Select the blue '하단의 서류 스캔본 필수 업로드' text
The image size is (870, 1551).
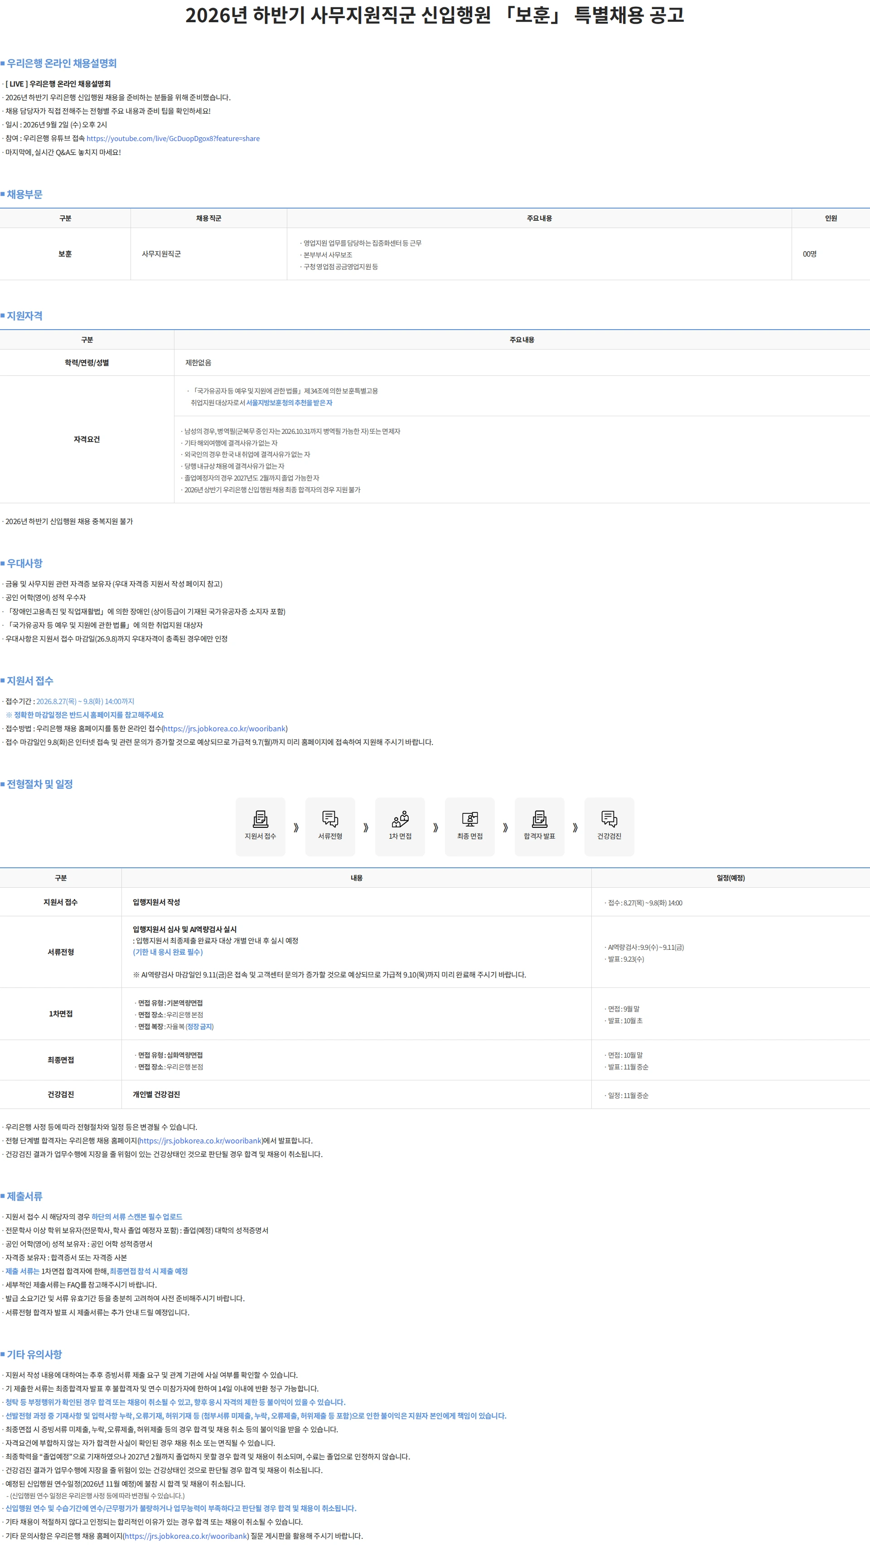point(136,1217)
